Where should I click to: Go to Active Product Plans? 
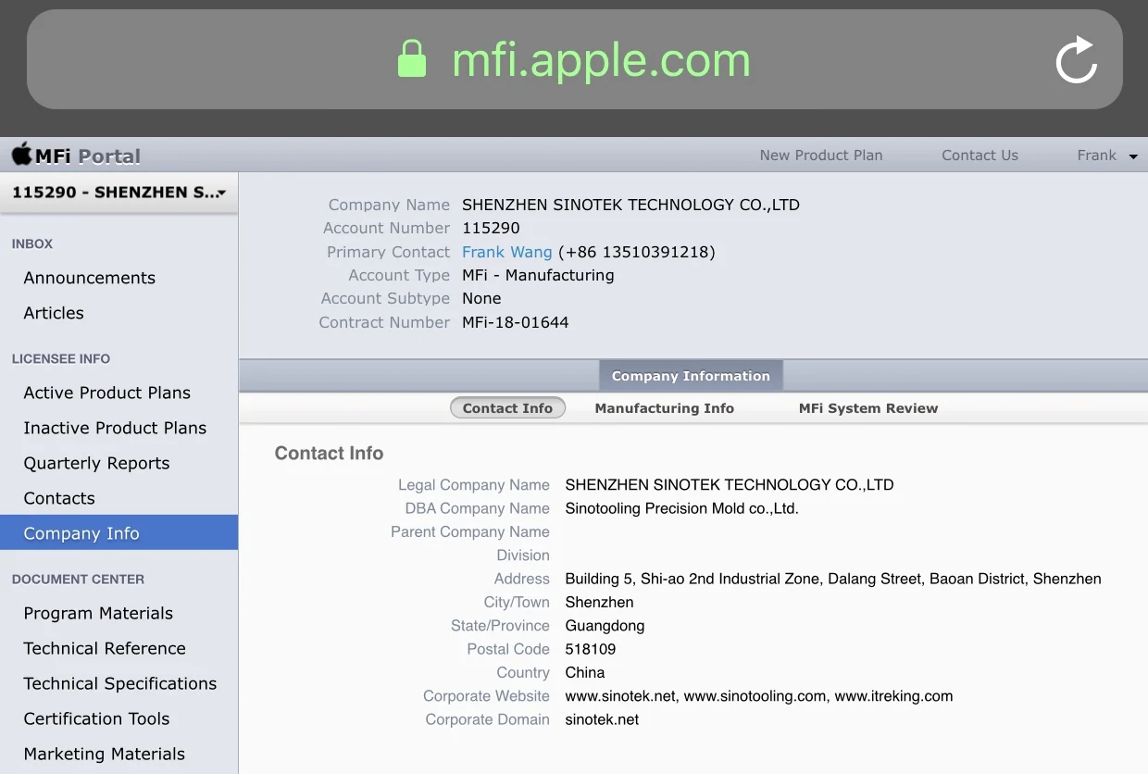click(x=106, y=393)
